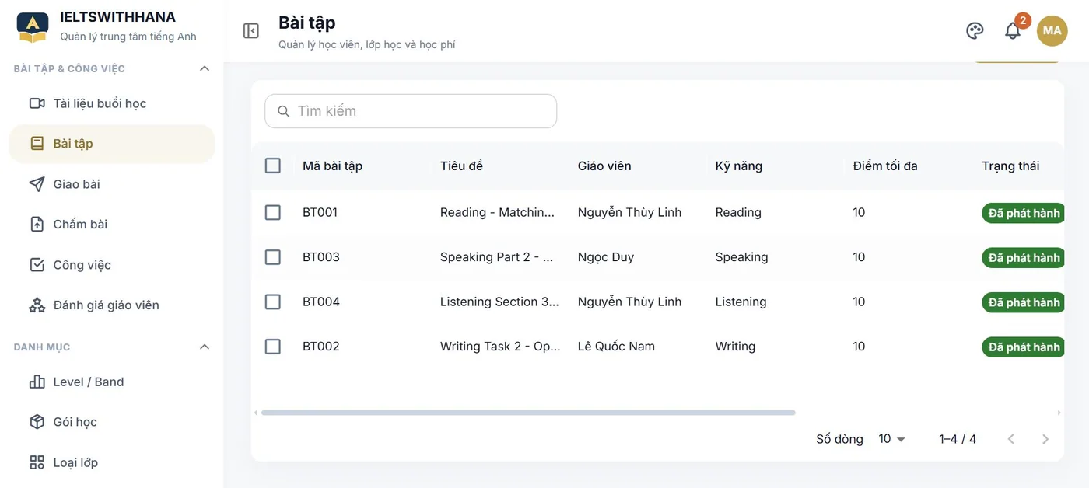Click the BT004 exercise code
The height and width of the screenshot is (488, 1089).
(321, 302)
